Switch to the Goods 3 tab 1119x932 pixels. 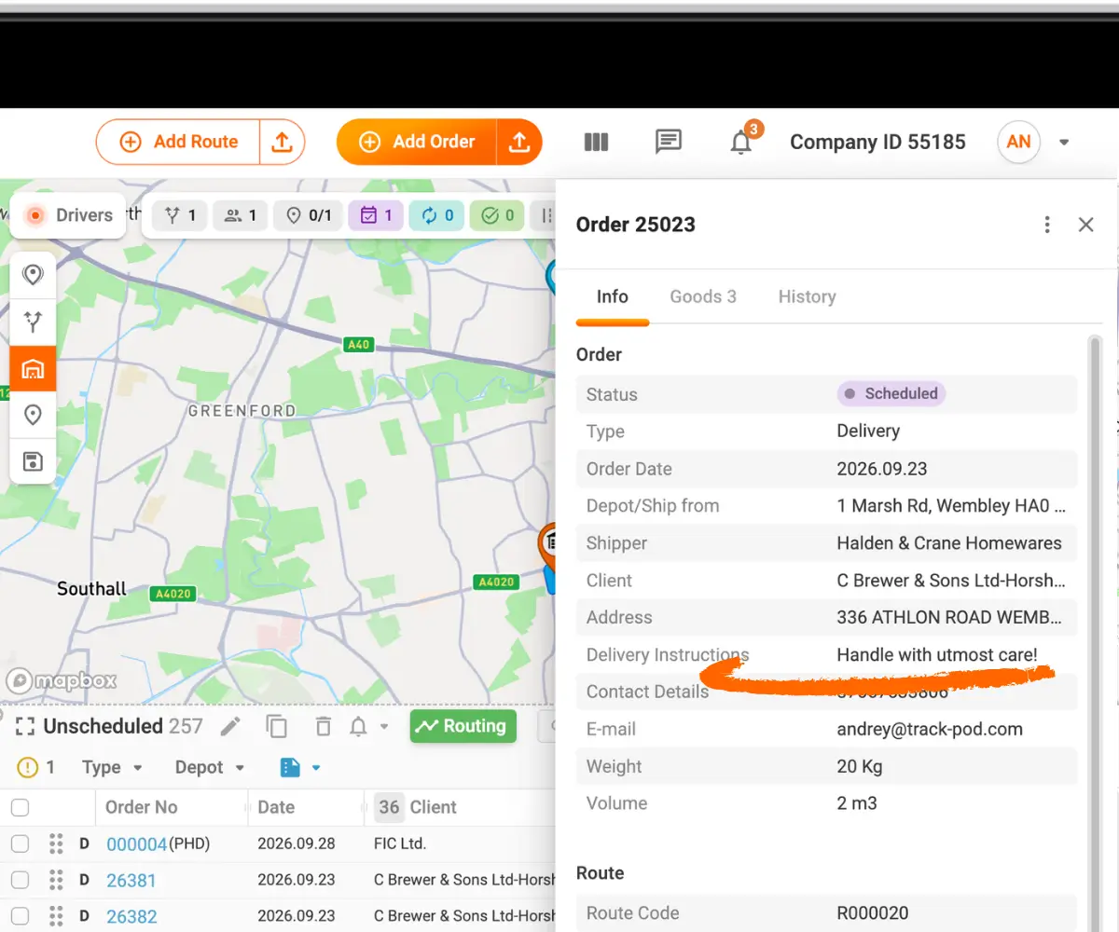[703, 296]
